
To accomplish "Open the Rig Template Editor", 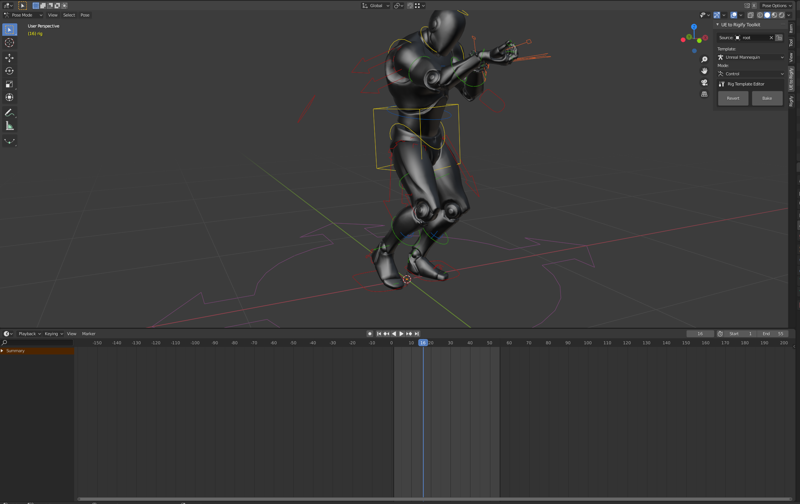I will [x=750, y=84].
